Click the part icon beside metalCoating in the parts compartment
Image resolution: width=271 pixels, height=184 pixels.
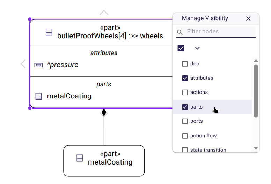[x=38, y=96]
